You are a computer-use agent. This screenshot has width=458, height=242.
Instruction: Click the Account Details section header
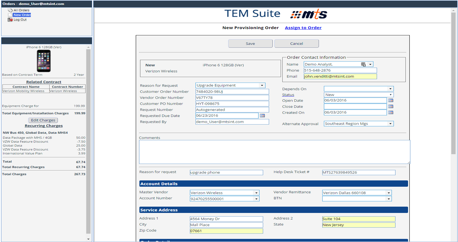coord(273,184)
